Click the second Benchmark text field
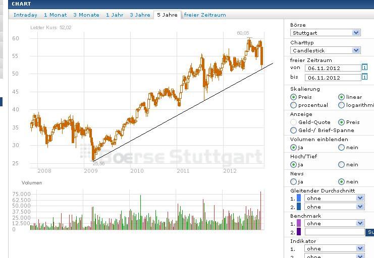This screenshot has width=374, height=258. (334, 232)
